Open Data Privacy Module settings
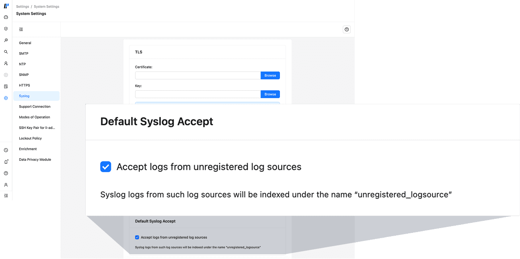Screen dimensions: 520x259 (36, 160)
